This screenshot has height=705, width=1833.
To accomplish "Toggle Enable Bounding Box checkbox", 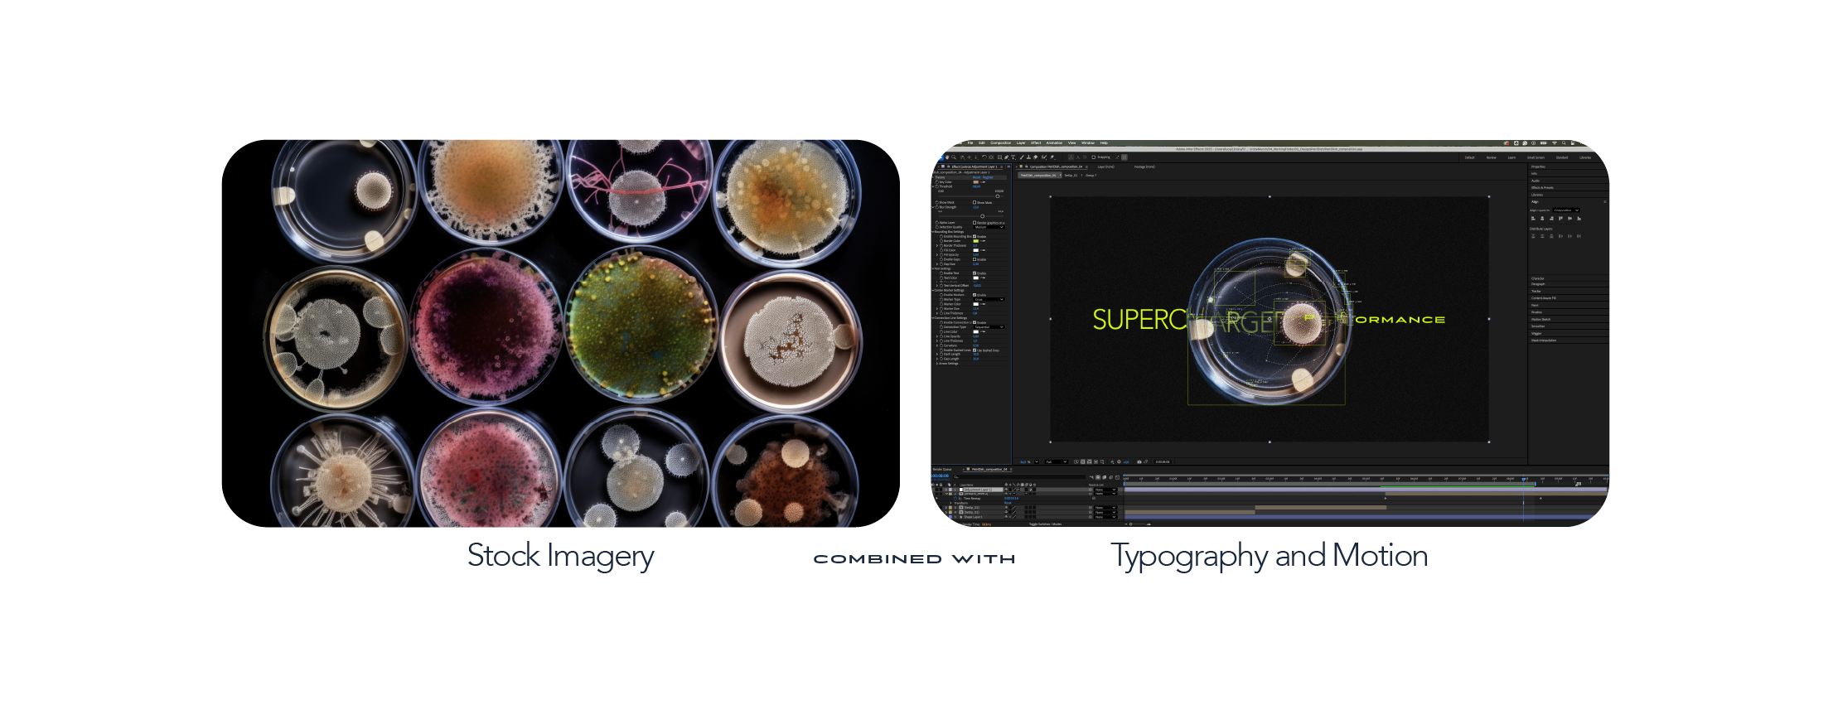I will [975, 236].
